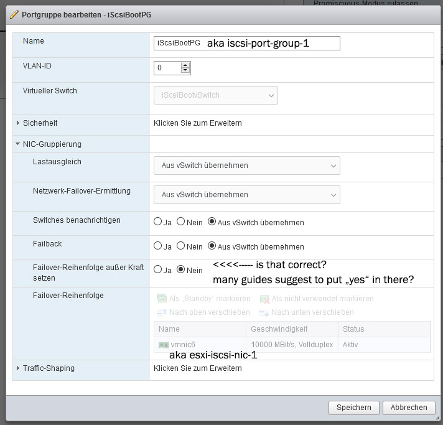This screenshot has height=425, width=443.
Task: Increase the VLAN-ID value with up arrow
Action: 185,65
